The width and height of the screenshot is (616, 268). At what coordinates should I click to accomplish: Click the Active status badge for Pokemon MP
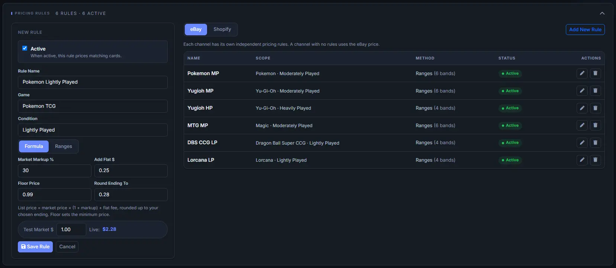(510, 74)
